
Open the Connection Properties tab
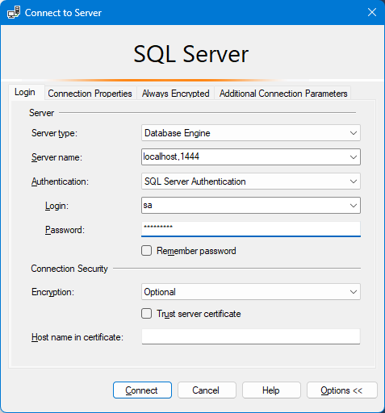[90, 94]
